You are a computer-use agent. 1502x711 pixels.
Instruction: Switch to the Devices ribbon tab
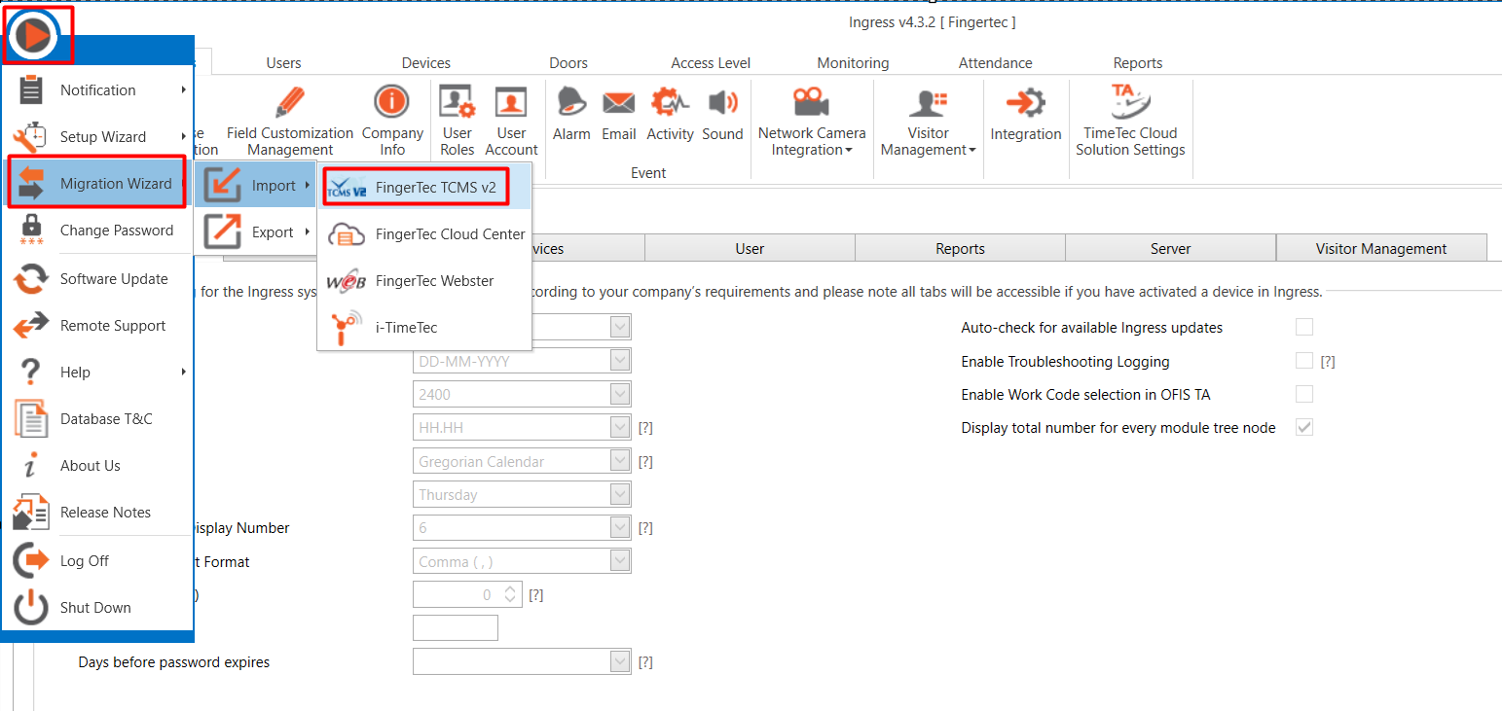pos(426,63)
